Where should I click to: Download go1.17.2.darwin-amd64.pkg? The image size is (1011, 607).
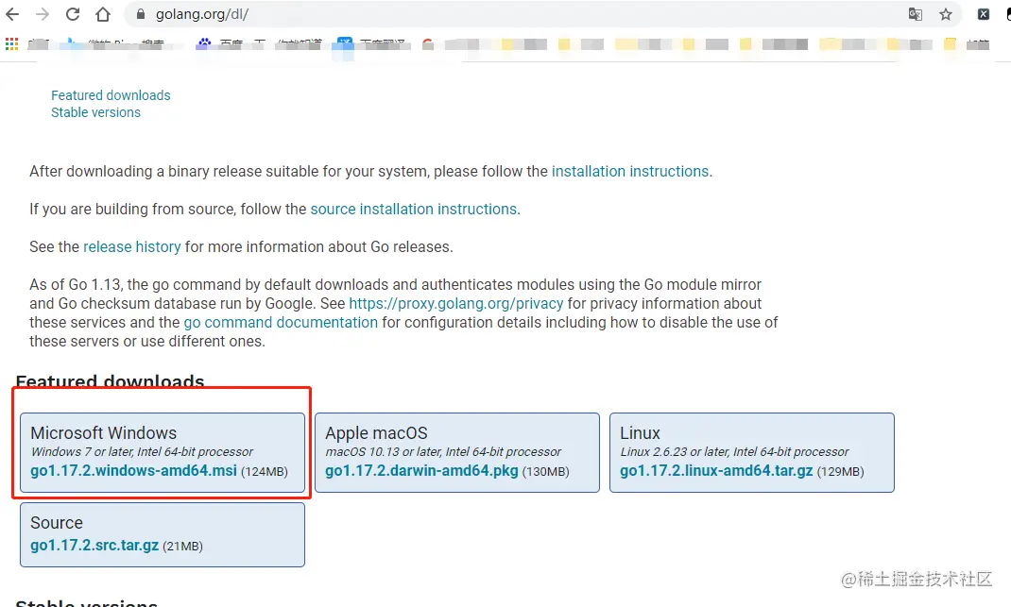[421, 471]
